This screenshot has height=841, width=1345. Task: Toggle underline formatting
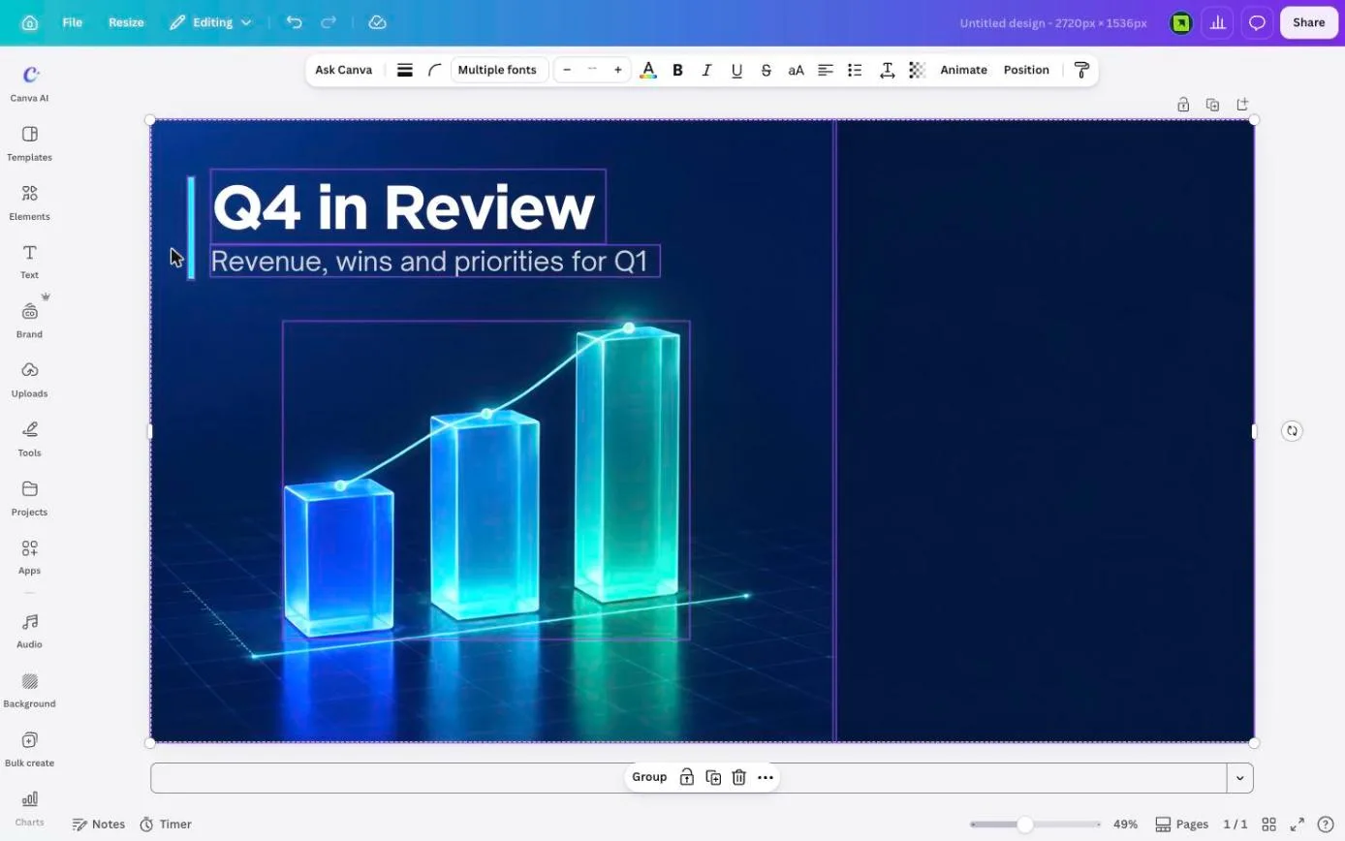coord(736,70)
